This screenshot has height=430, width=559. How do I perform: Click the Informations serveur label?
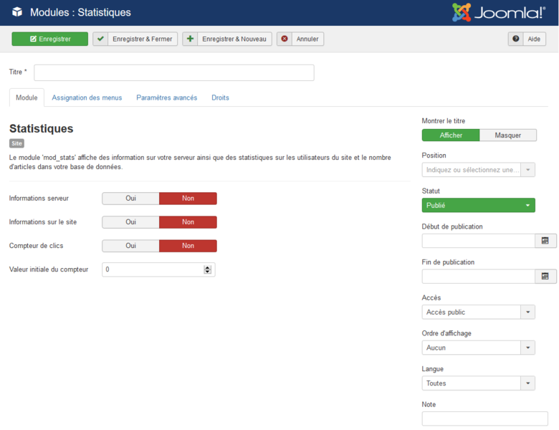pos(39,199)
